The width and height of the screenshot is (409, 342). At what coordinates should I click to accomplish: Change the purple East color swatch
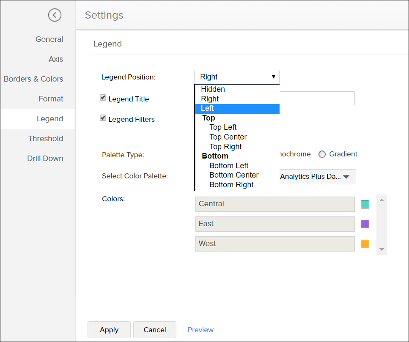tap(365, 224)
